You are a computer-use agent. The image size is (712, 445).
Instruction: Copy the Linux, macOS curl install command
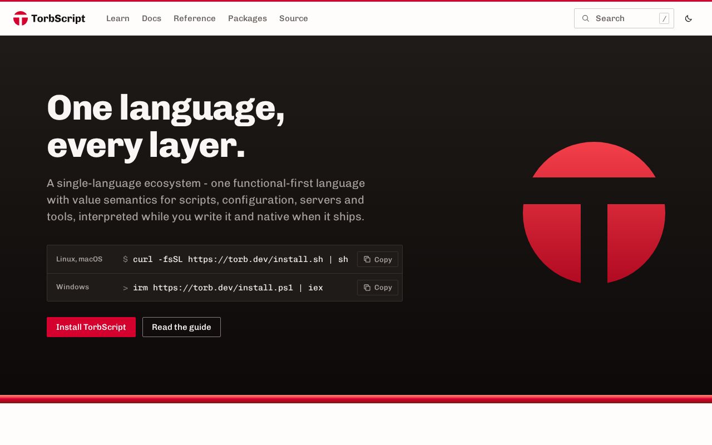(x=378, y=259)
